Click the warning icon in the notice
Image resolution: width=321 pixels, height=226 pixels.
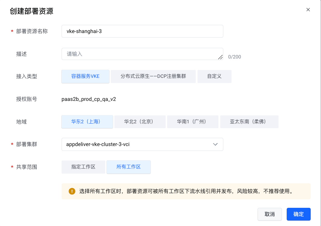72,191
